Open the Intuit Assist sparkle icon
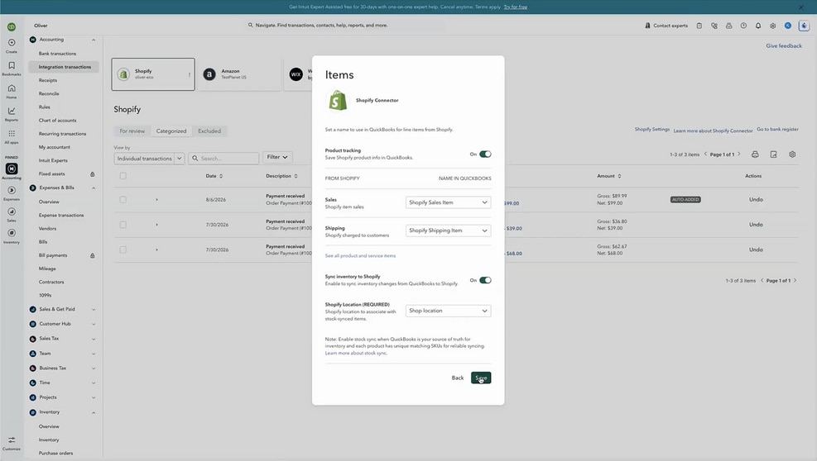 (804, 26)
